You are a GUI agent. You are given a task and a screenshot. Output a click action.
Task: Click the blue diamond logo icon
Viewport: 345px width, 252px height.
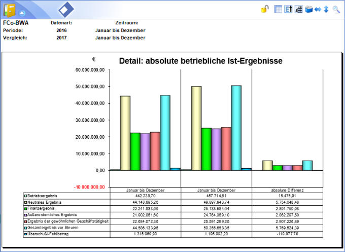[66, 10]
